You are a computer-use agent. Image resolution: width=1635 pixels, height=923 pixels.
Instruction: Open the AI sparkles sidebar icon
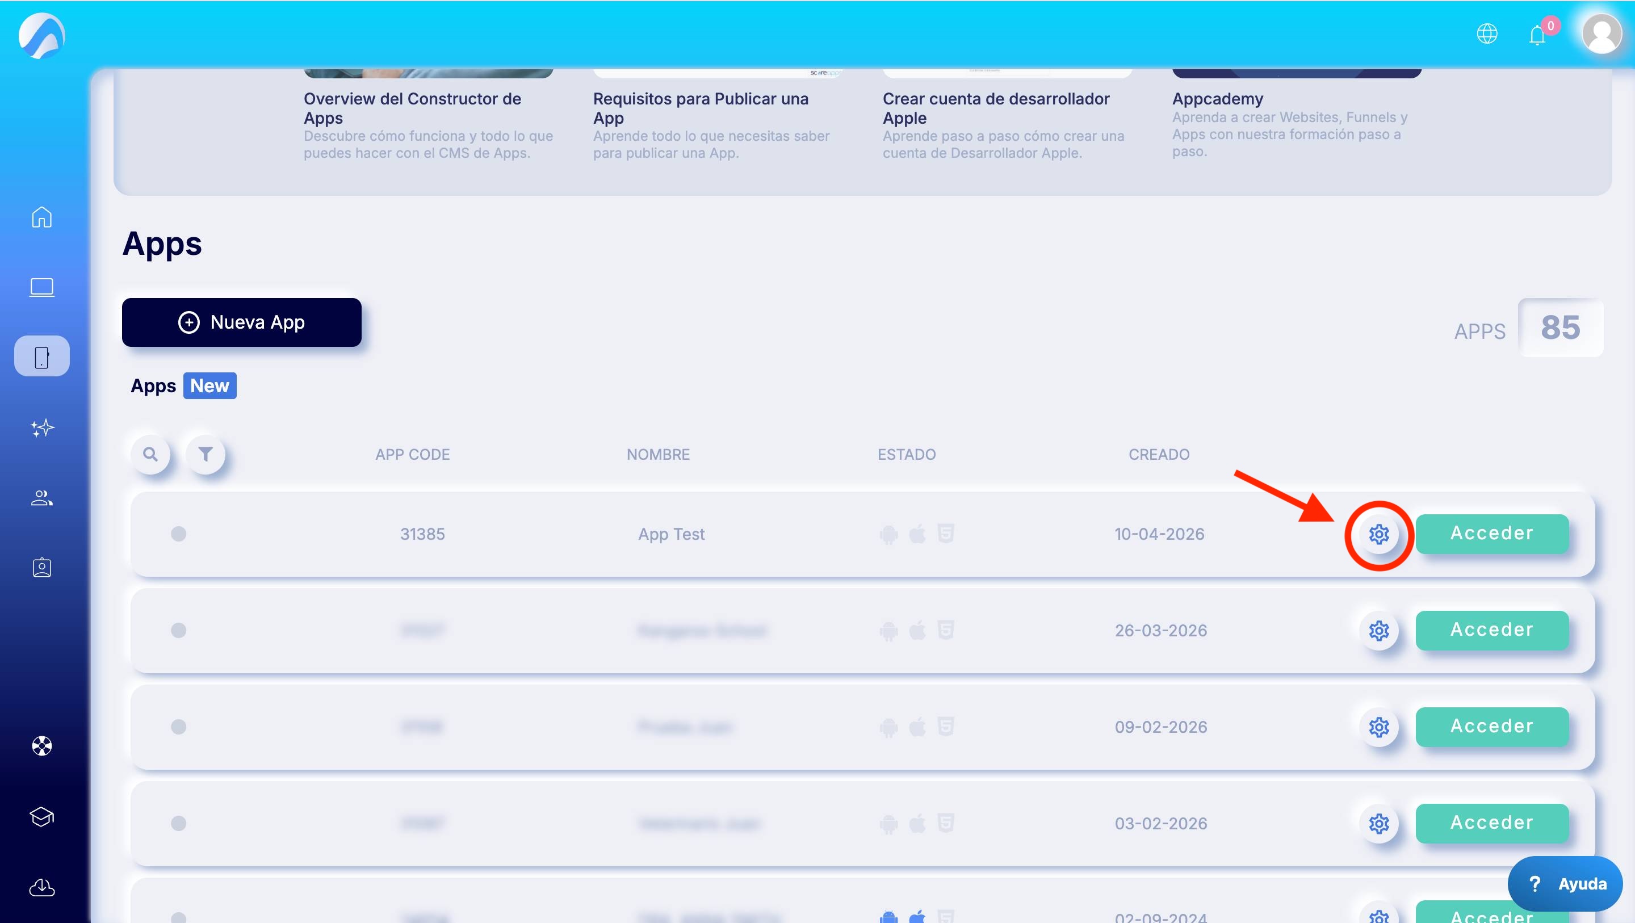tap(42, 428)
